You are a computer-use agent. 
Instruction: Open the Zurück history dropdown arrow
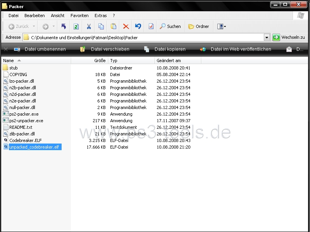coord(34,26)
